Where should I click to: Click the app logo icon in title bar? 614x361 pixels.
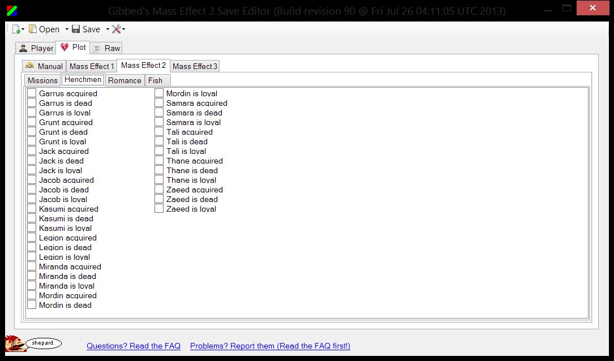[12, 11]
